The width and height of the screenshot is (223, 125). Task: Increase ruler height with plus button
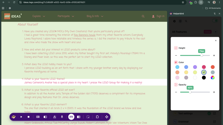214,56
